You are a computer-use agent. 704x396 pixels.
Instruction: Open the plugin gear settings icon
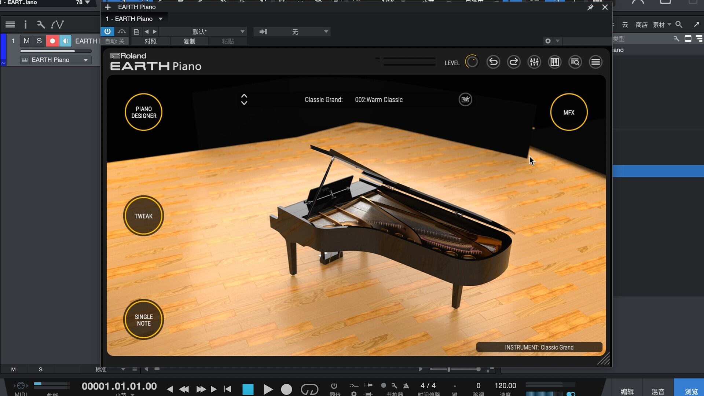(x=548, y=41)
